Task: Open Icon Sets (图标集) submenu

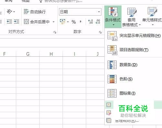Action: [134, 93]
